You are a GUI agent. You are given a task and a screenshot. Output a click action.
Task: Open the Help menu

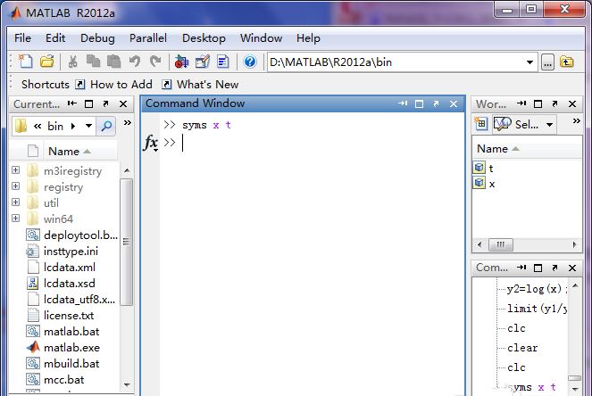tap(308, 38)
